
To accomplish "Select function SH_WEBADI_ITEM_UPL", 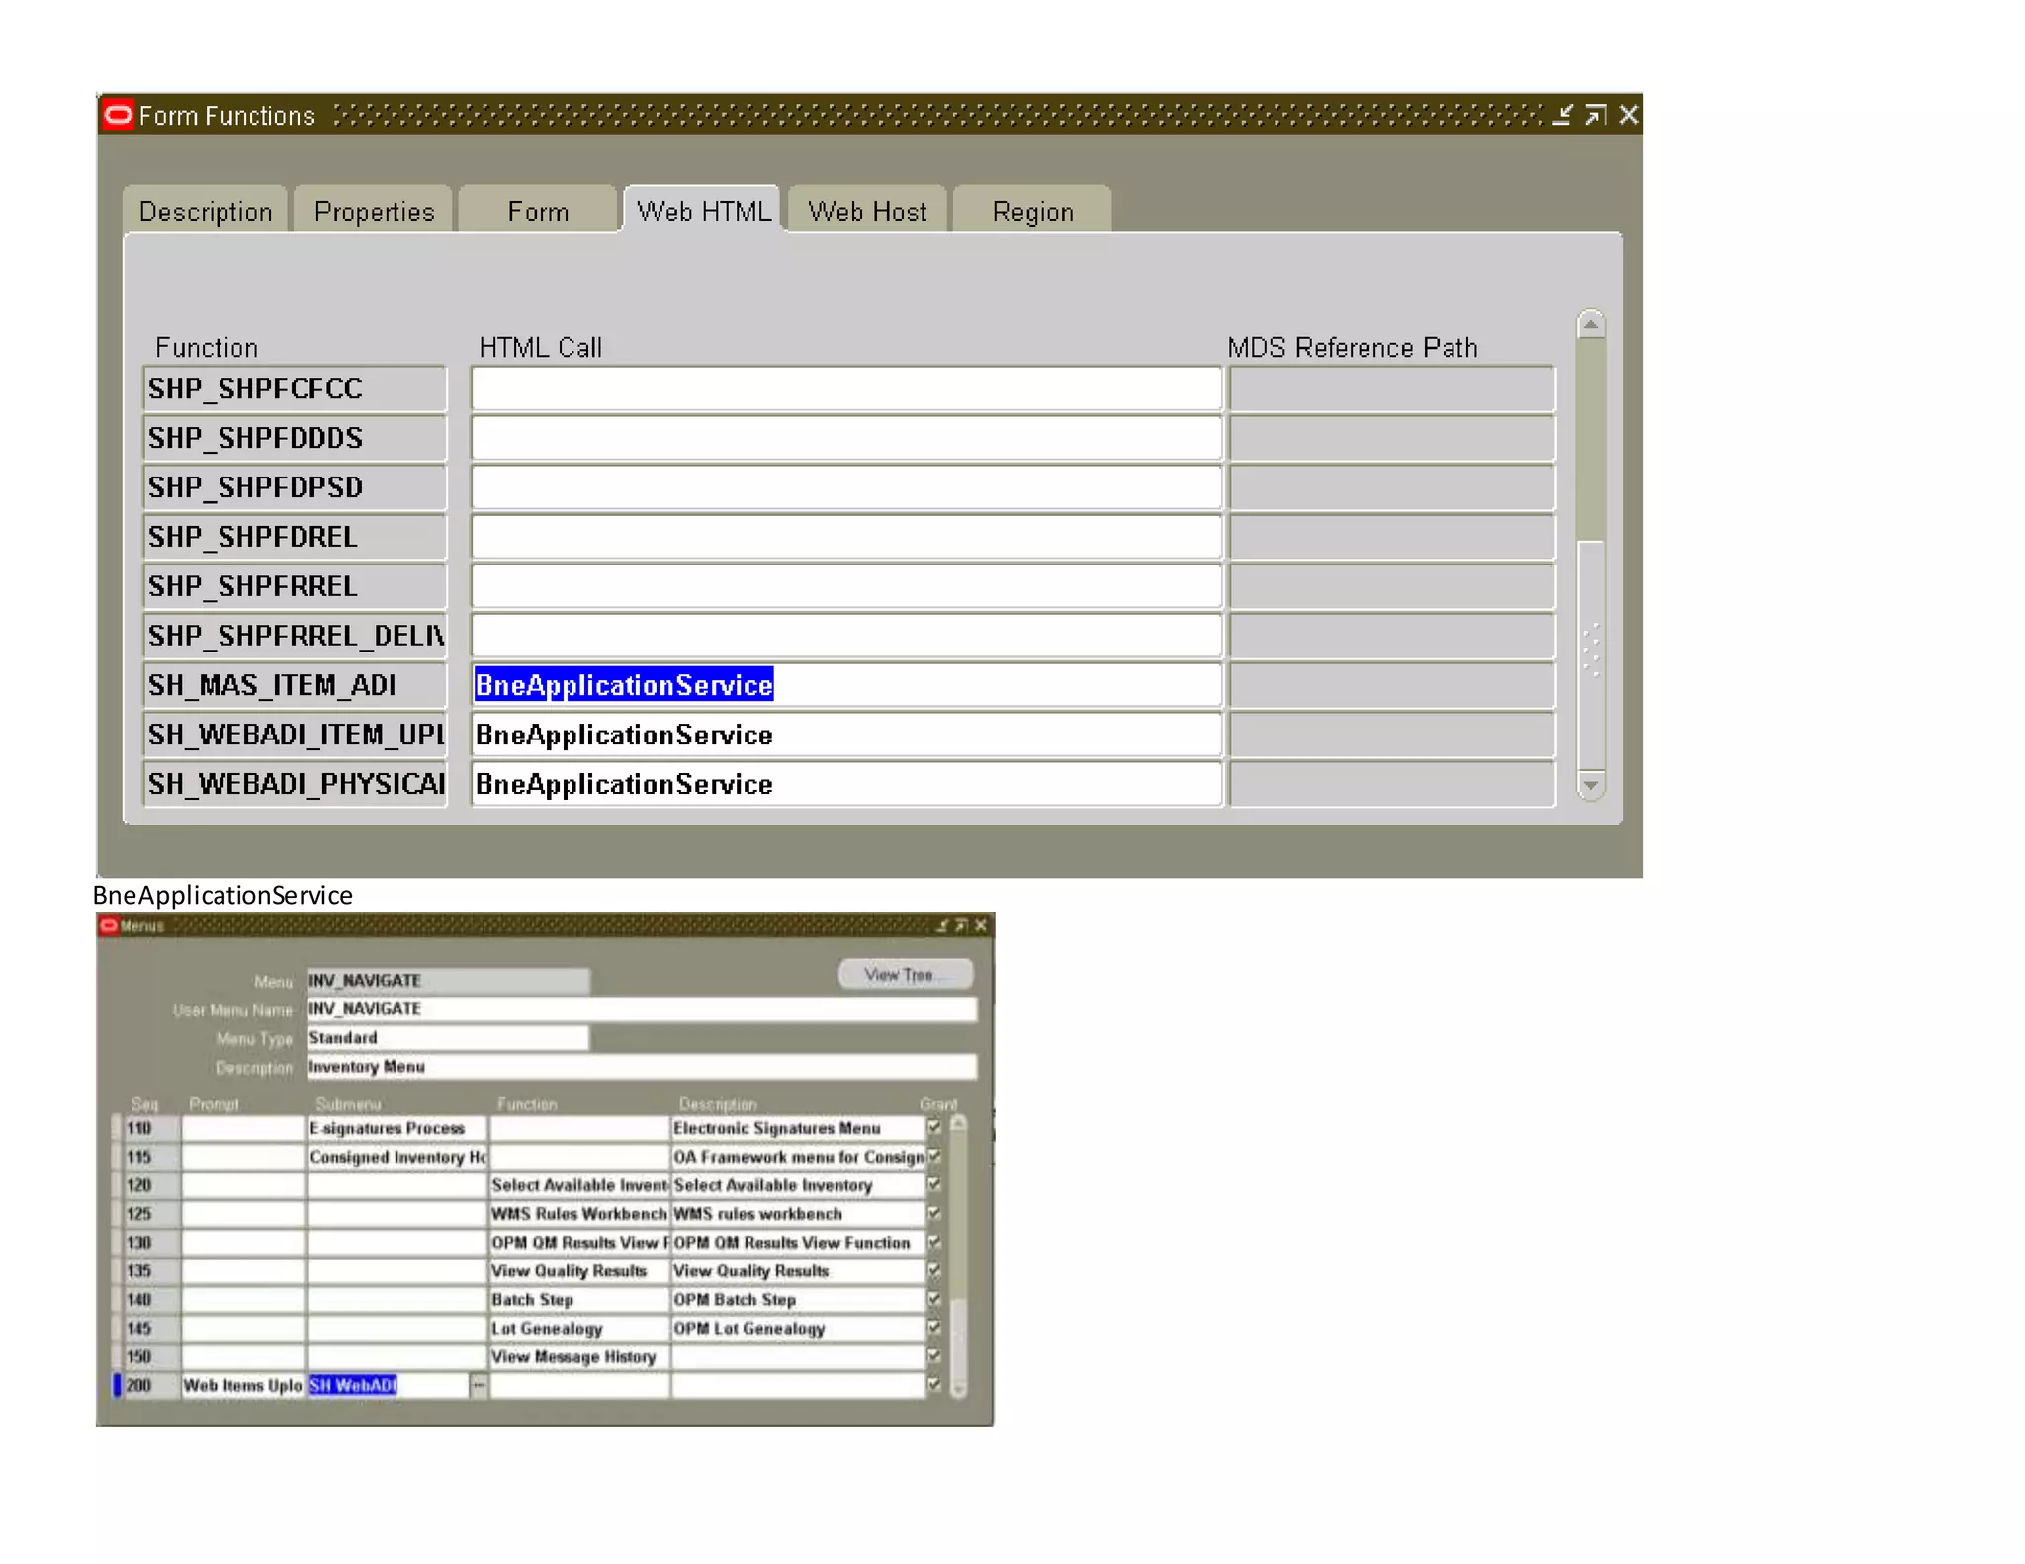I will point(295,735).
